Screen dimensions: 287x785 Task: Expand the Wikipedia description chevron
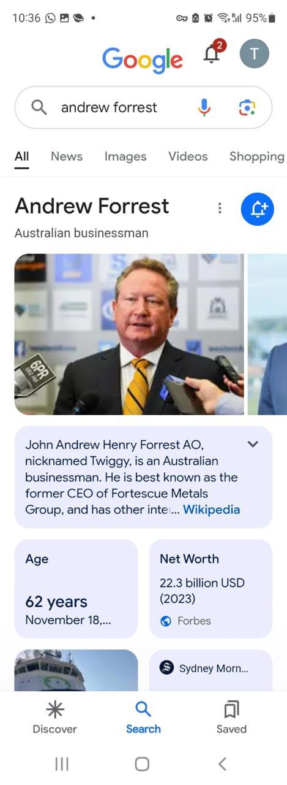coord(253,444)
